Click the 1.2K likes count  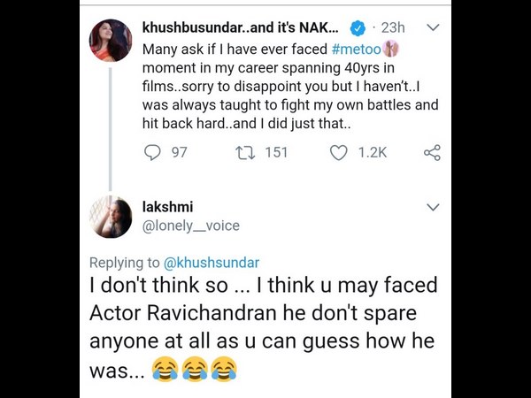tap(372, 152)
